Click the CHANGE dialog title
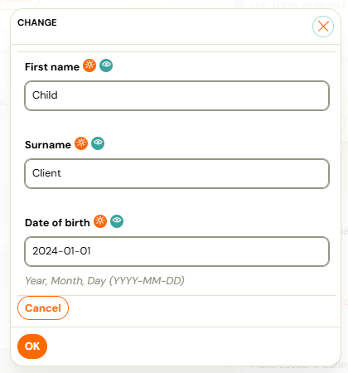Image resolution: width=348 pixels, height=373 pixels. pyautogui.click(x=37, y=22)
